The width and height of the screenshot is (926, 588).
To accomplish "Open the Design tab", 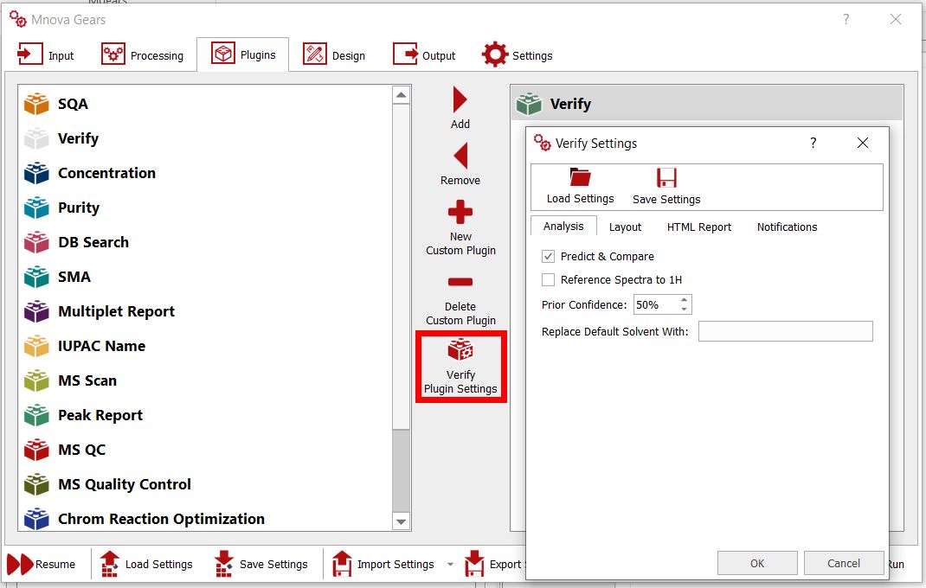I will 334,54.
